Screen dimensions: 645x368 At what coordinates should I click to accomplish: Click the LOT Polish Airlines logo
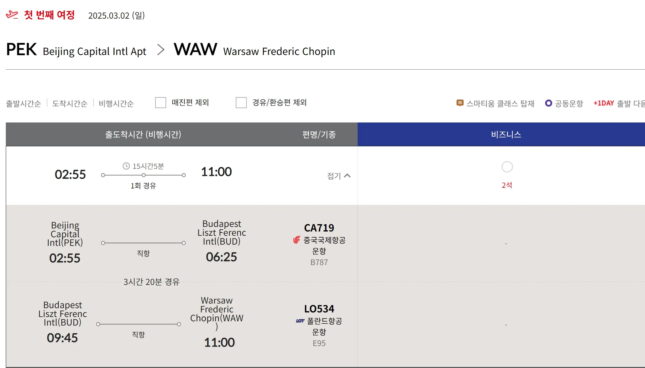tap(300, 321)
